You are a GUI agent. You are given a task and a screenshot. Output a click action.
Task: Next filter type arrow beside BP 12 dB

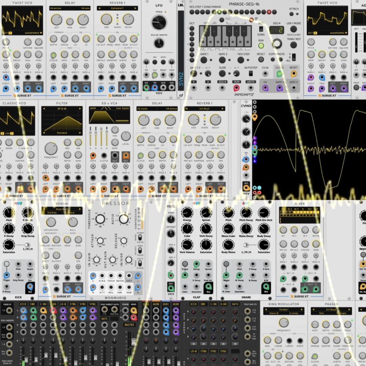80,109
